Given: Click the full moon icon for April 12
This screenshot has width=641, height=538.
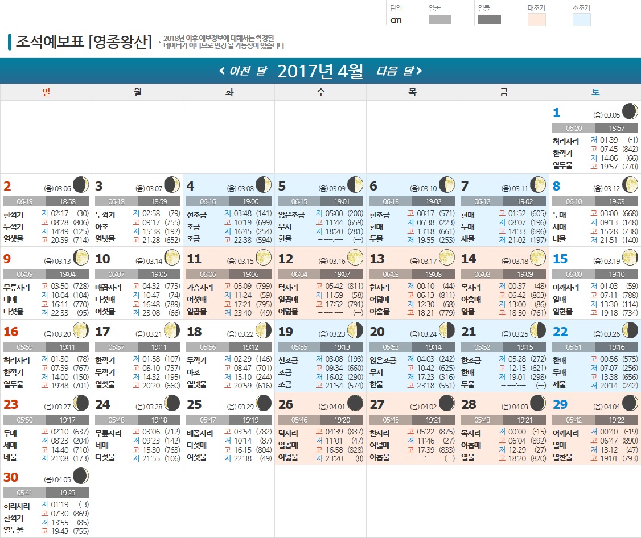Looking at the screenshot, I should tap(355, 258).
